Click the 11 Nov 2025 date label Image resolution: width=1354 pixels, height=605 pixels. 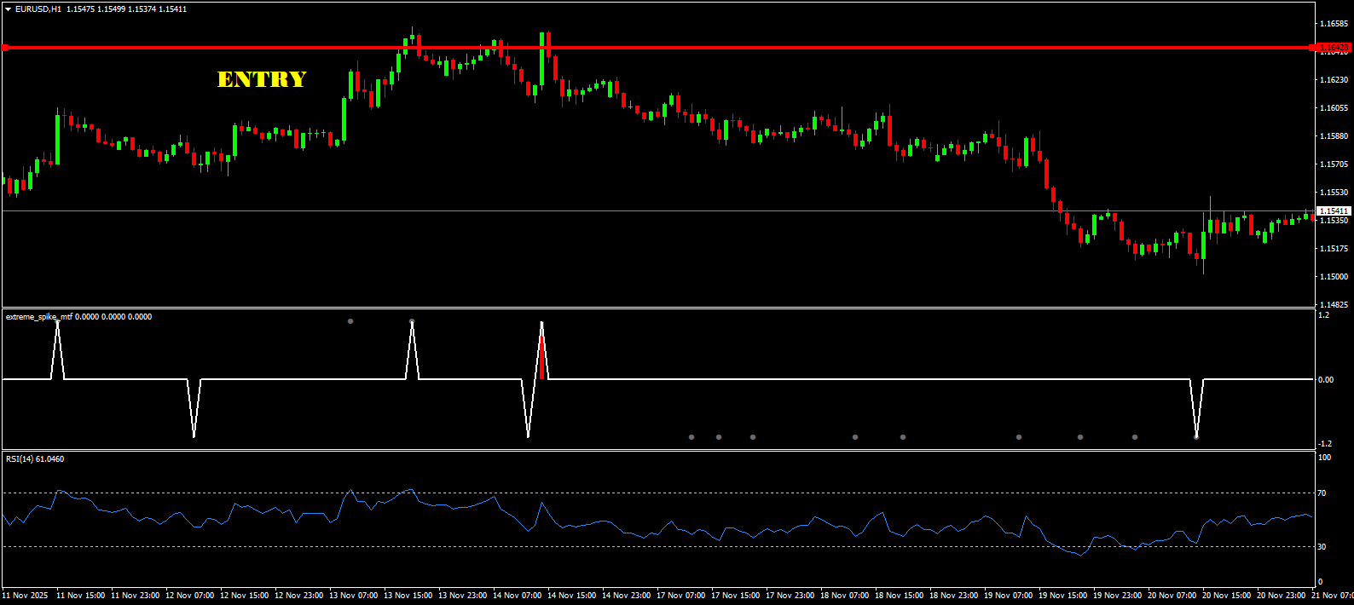point(26,596)
